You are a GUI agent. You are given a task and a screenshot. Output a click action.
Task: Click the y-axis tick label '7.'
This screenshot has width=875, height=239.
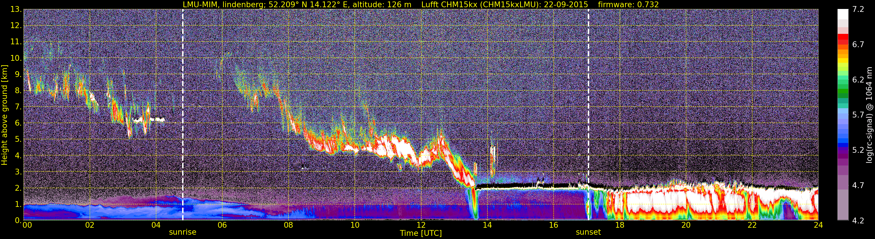coord(18,107)
